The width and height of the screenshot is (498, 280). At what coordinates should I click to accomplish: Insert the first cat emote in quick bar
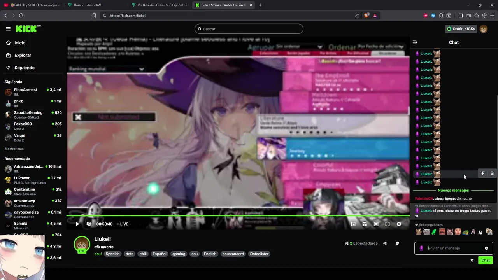pos(419,232)
